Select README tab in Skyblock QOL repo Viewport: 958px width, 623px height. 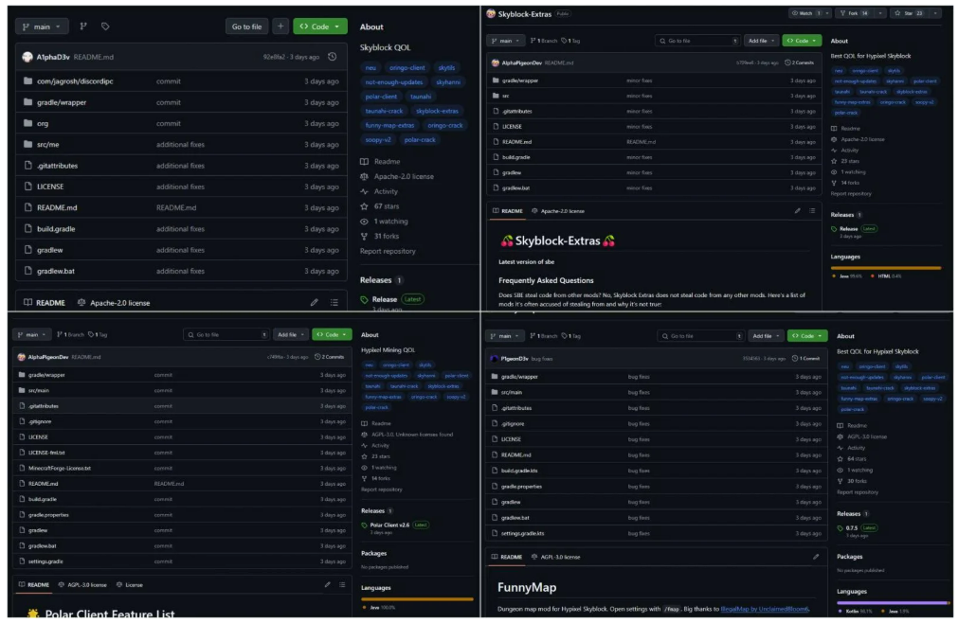click(x=44, y=303)
